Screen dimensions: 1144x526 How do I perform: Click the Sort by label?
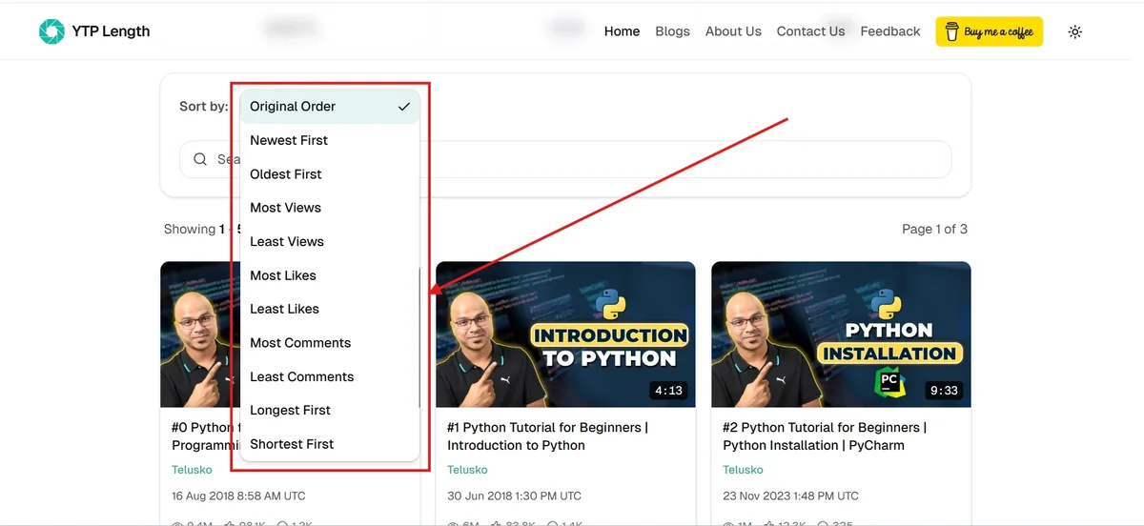pos(204,107)
